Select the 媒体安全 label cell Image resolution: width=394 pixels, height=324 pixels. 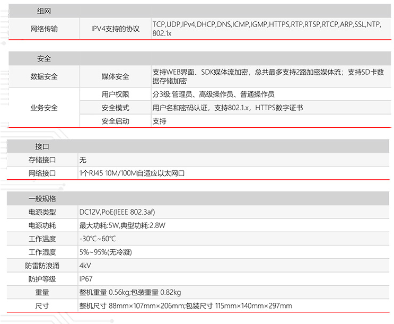click(x=115, y=76)
